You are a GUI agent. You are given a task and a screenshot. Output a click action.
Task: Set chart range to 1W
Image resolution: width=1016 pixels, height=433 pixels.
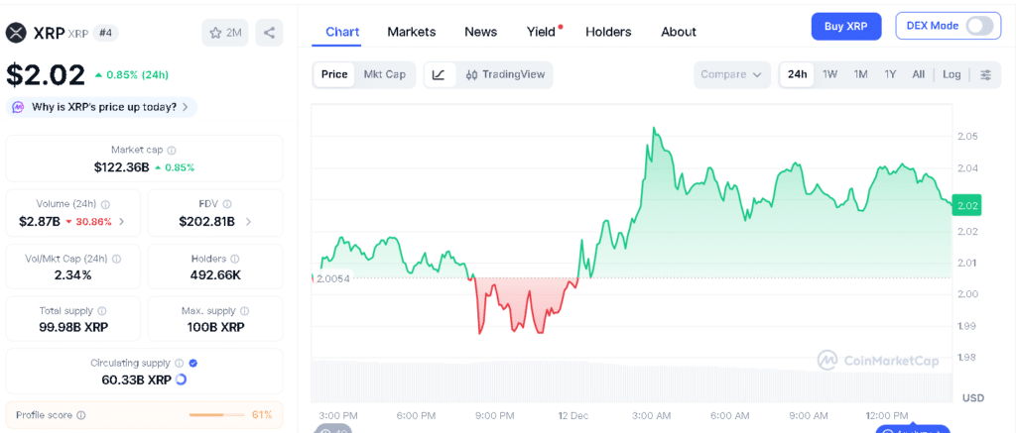pos(830,74)
